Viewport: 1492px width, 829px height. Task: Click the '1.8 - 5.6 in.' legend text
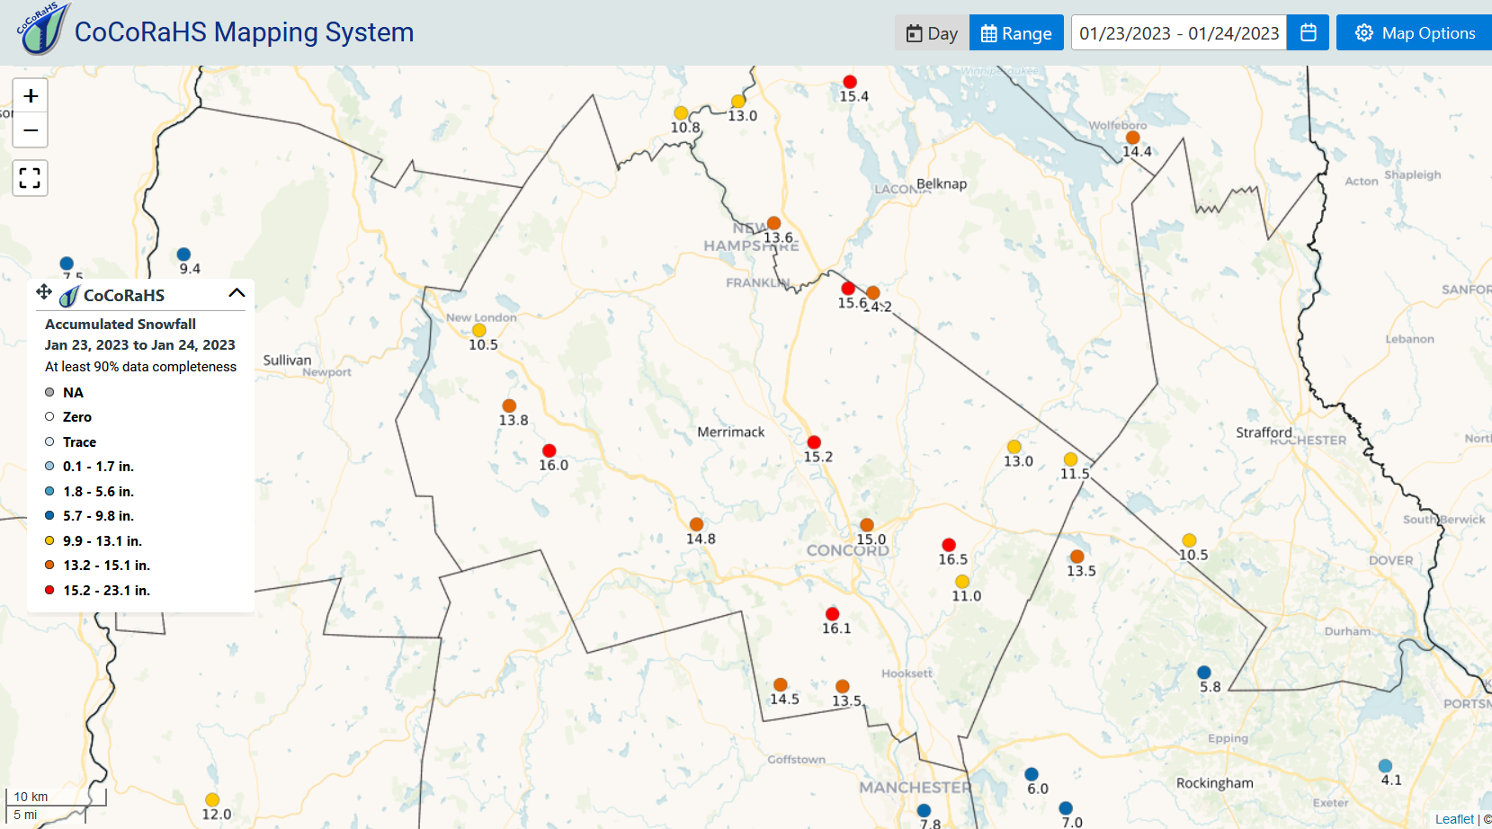pyautogui.click(x=98, y=492)
